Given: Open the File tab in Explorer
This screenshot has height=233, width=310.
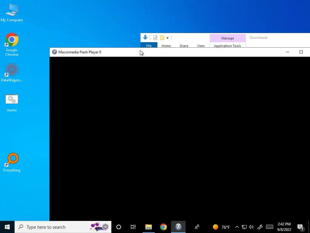Looking at the screenshot, I should (149, 46).
